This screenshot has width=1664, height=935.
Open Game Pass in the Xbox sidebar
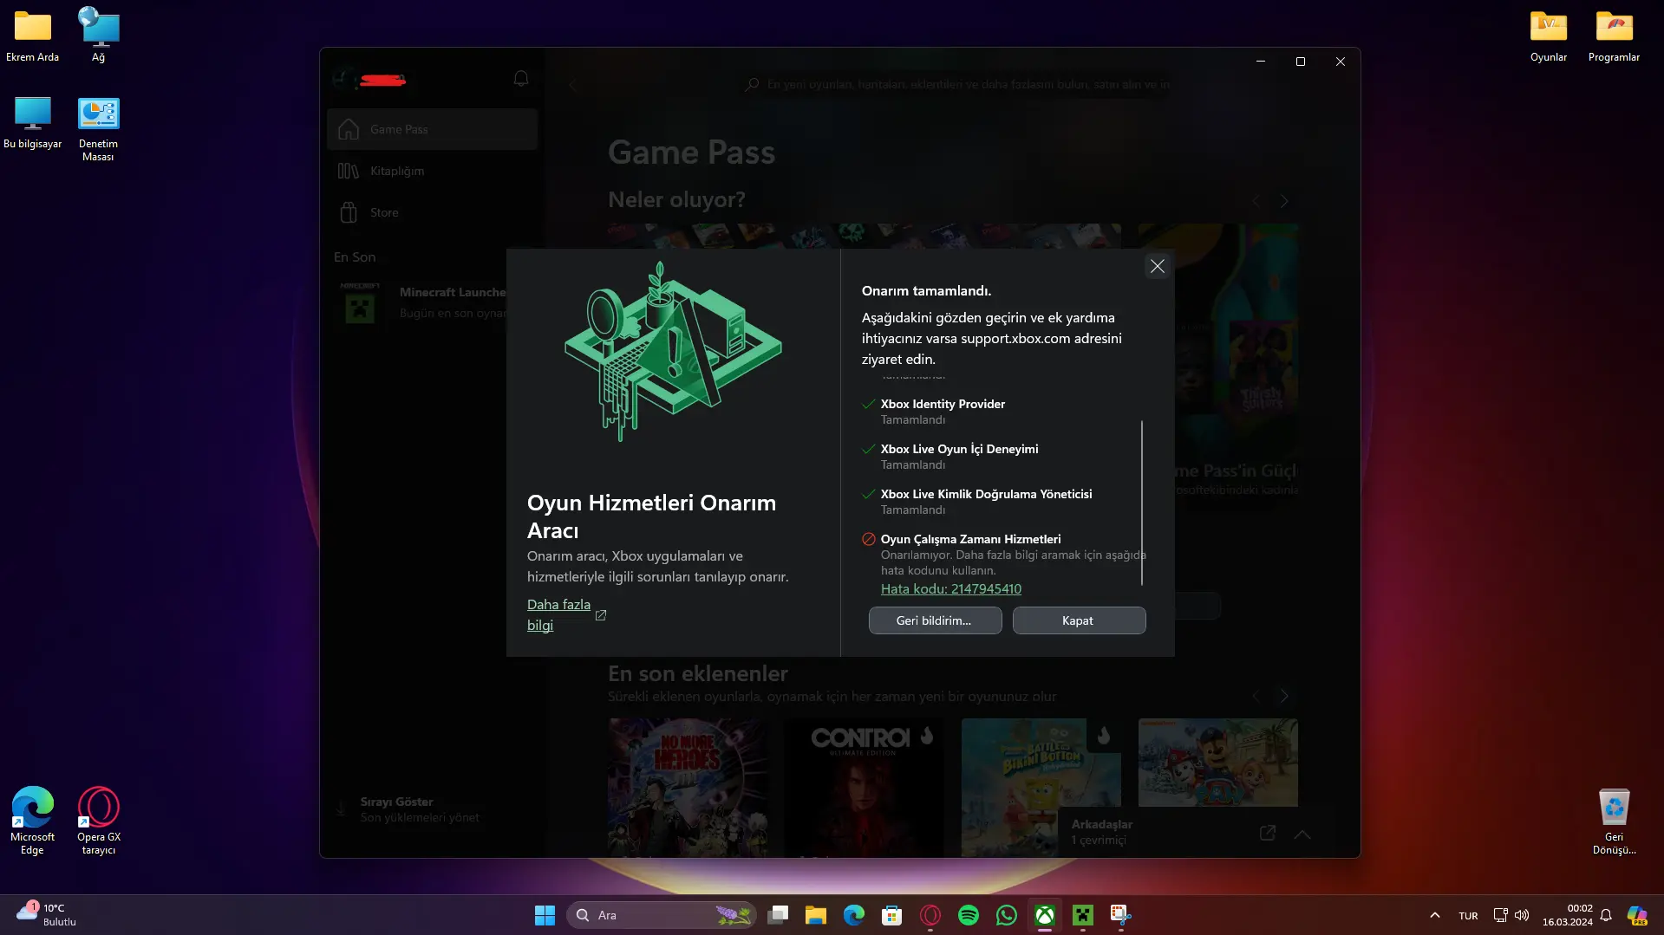pos(433,129)
